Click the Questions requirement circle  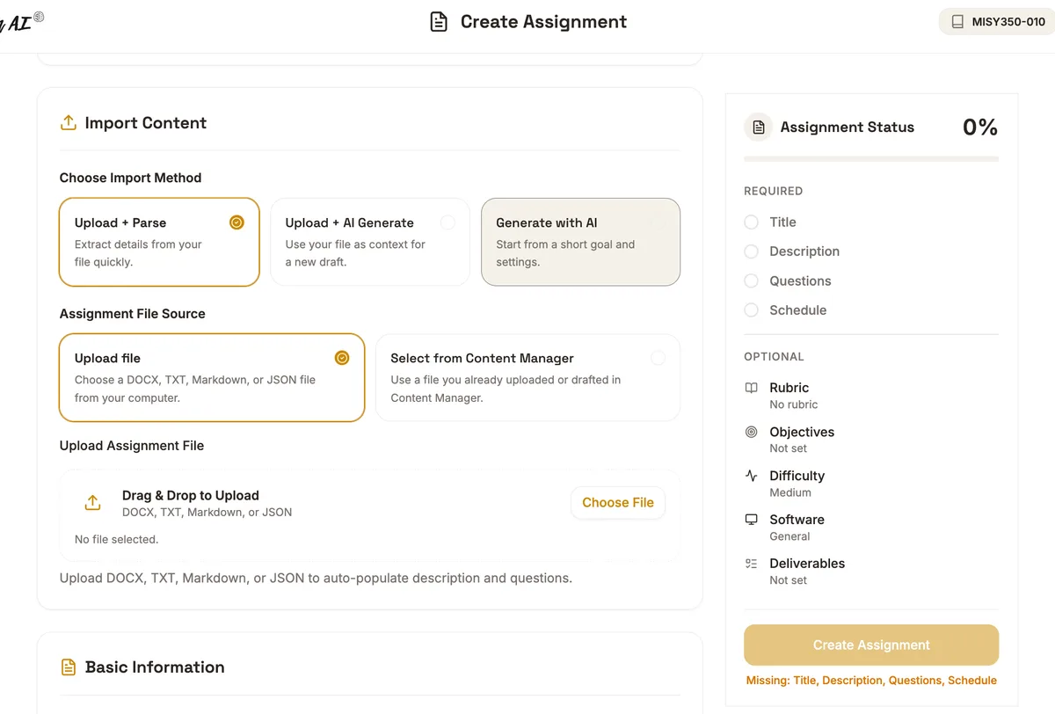[x=752, y=281]
